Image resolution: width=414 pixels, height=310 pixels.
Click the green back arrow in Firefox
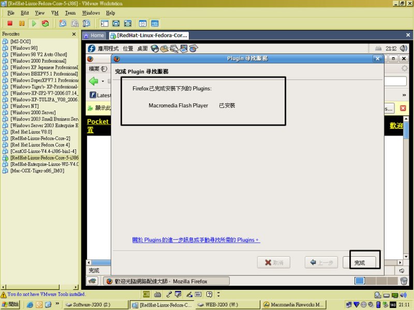pyautogui.click(x=94, y=81)
